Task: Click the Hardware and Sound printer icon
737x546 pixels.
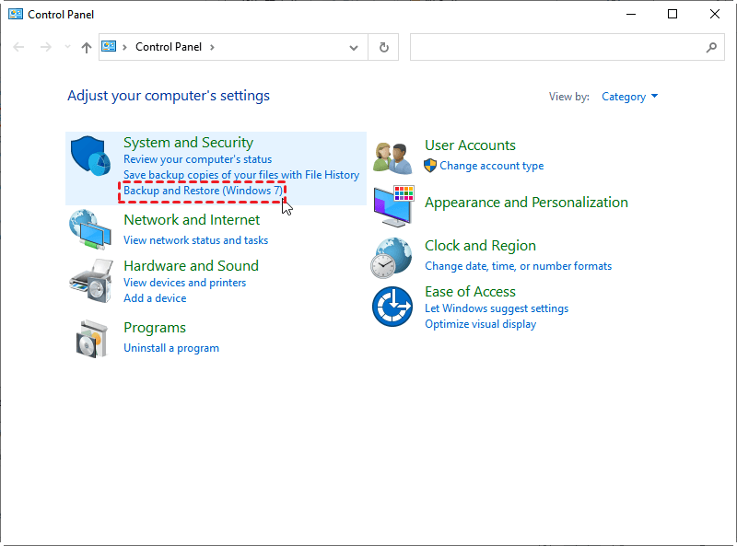Action: pyautogui.click(x=91, y=279)
